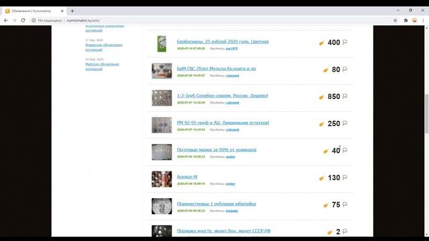Click the thumbnail of the 80 ruble listing
This screenshot has width=429, height=241.
click(162, 71)
